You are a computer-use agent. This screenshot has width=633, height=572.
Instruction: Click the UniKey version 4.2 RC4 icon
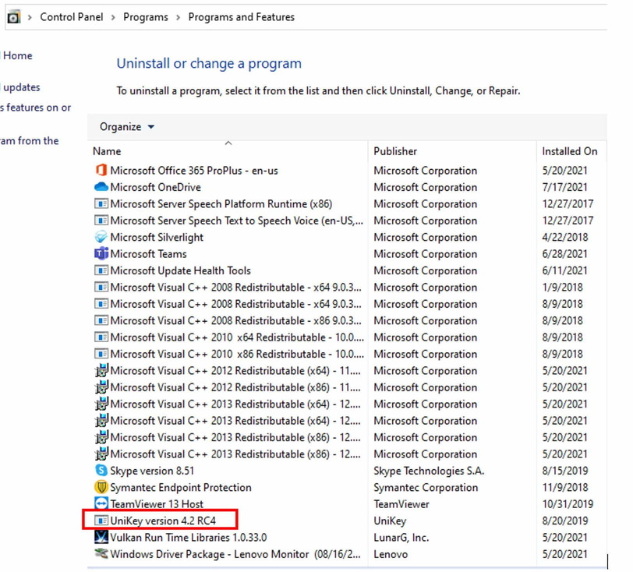click(x=101, y=521)
